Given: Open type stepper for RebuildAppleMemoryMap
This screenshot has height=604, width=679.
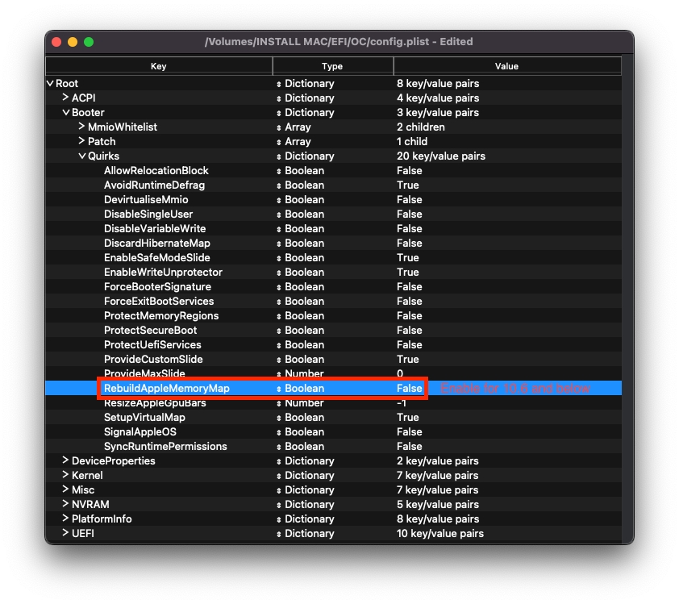Looking at the screenshot, I should [x=279, y=389].
